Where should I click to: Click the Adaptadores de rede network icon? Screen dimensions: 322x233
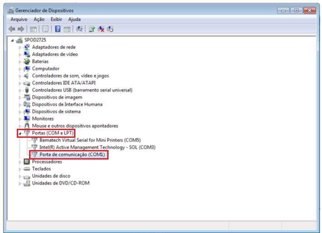click(27, 47)
